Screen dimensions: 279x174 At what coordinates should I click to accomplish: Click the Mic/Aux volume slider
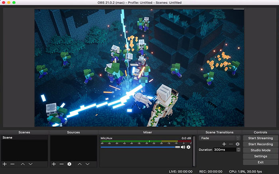[140, 147]
